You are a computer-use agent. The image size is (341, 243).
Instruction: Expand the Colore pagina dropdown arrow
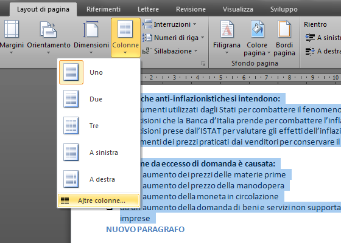click(269, 53)
